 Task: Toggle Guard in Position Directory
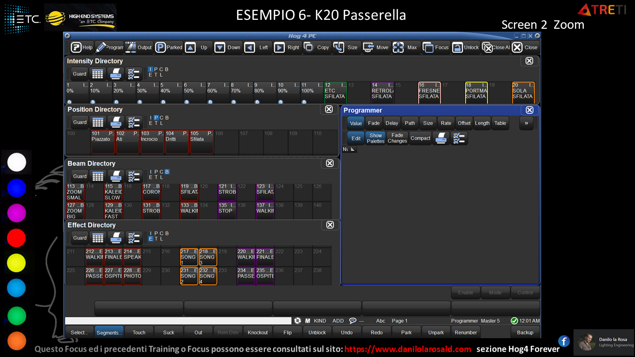[79, 122]
